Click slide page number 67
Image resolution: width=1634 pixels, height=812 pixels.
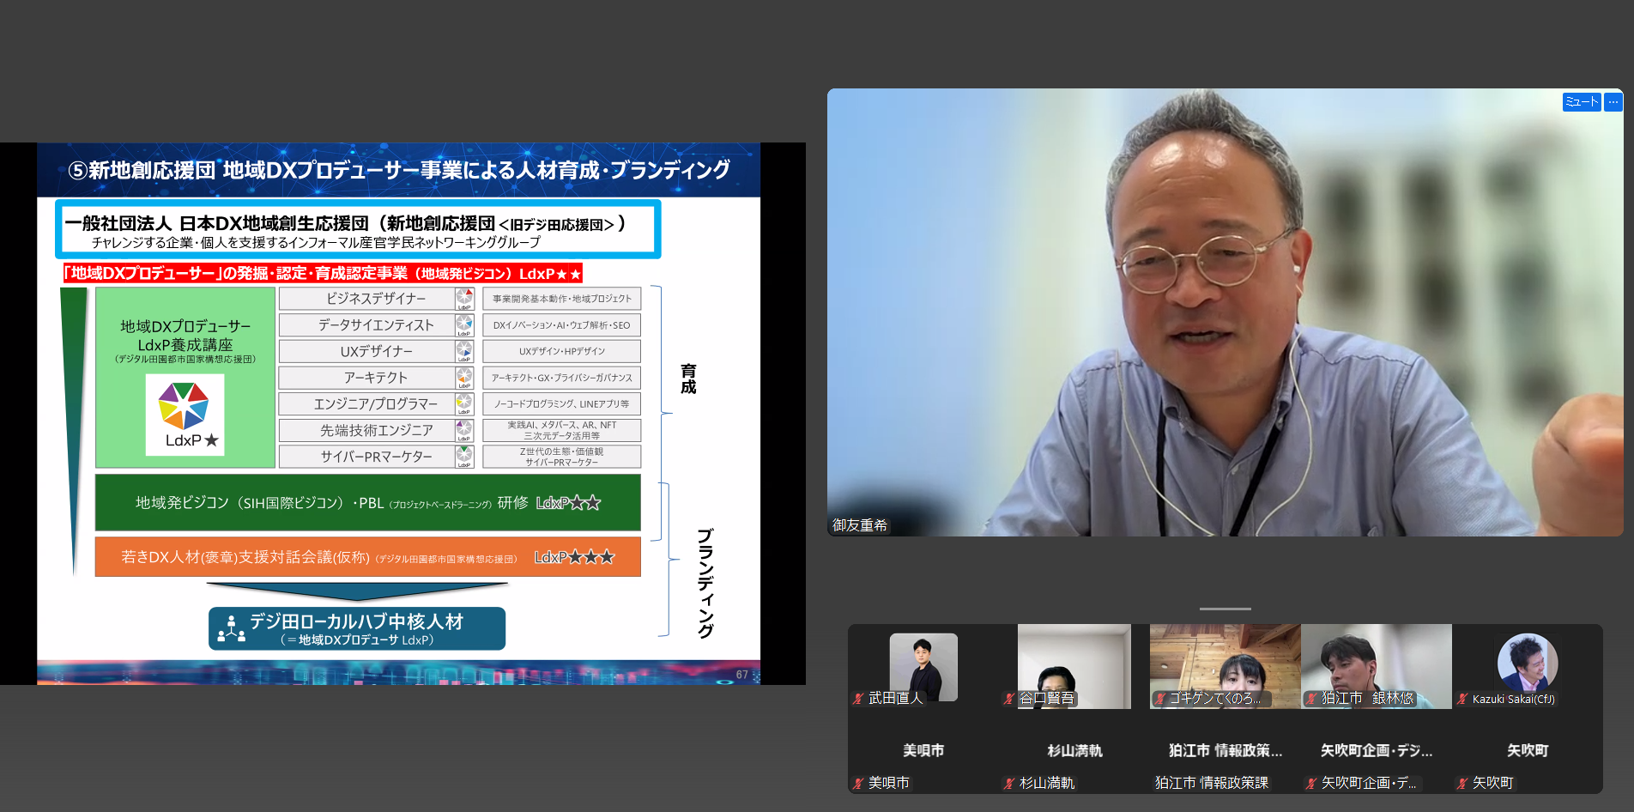click(x=742, y=675)
